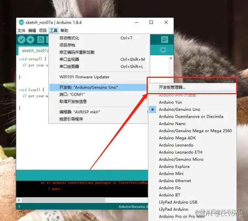Image resolution: width=248 pixels, height=221 pixels.
Task: Open 开发板管理器... entry
Action: pyautogui.click(x=192, y=87)
